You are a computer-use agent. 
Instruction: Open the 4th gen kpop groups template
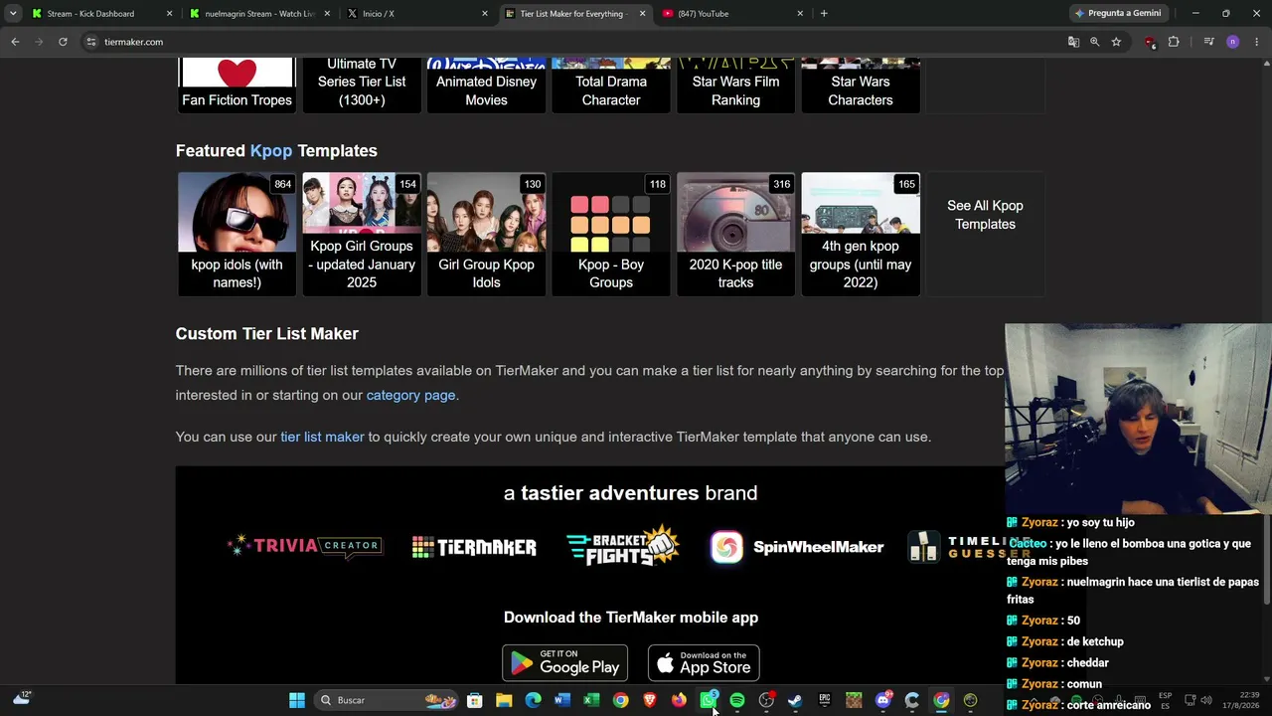point(861,234)
